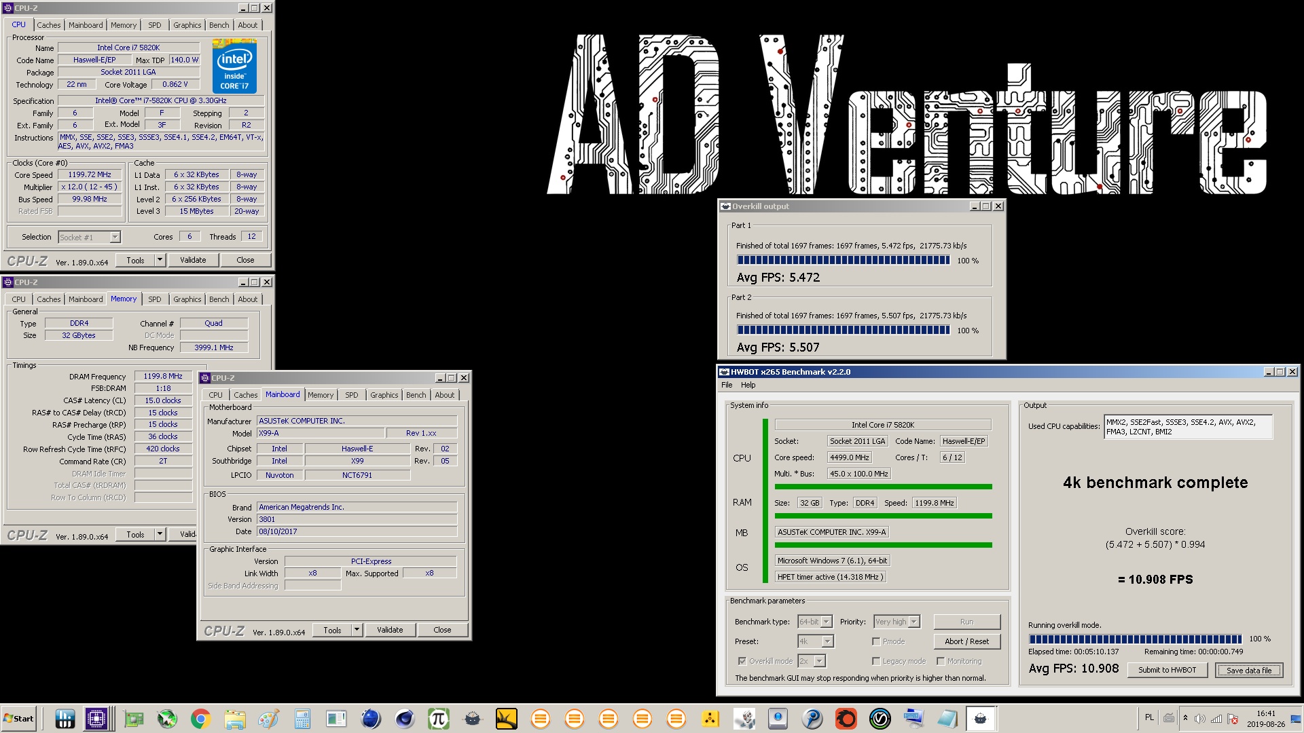1304x733 pixels.
Task: Toggle the Overkill mode checkbox
Action: pyautogui.click(x=742, y=661)
